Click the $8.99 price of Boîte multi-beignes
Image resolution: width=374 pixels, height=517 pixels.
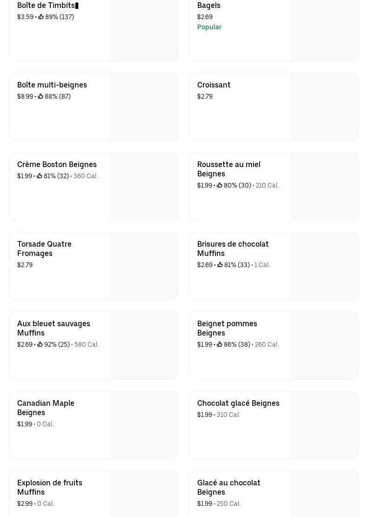point(25,96)
